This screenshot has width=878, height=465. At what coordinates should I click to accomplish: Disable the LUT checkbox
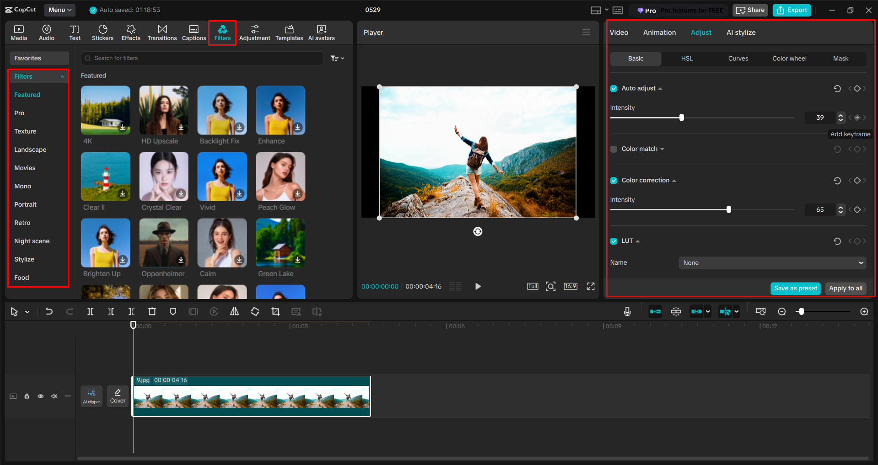point(614,241)
